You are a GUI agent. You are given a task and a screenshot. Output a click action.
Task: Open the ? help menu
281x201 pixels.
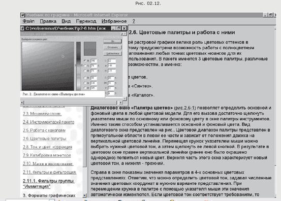(134, 21)
